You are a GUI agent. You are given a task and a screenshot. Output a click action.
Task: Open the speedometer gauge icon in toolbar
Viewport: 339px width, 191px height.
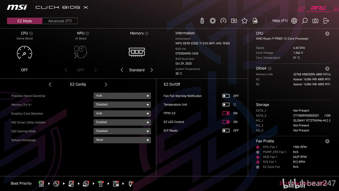tap(223, 21)
